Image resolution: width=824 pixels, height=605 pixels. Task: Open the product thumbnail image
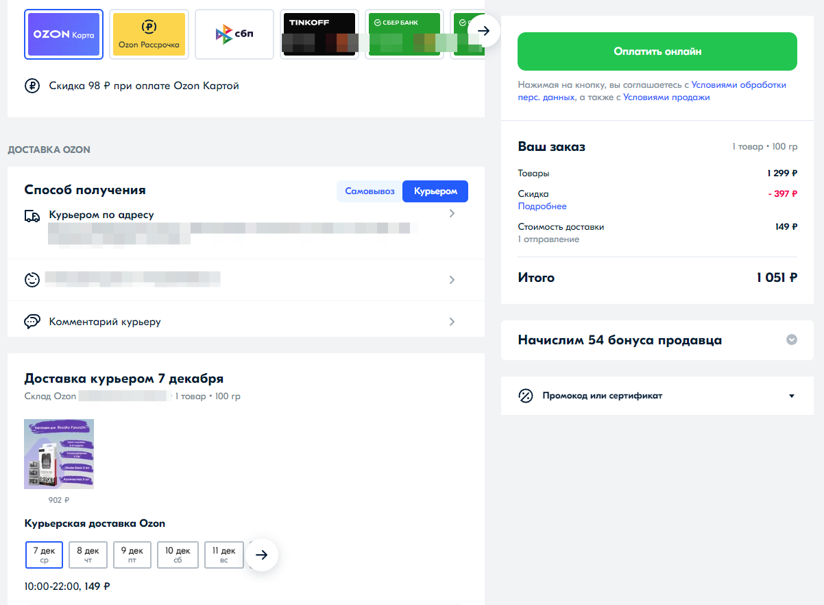click(x=59, y=454)
